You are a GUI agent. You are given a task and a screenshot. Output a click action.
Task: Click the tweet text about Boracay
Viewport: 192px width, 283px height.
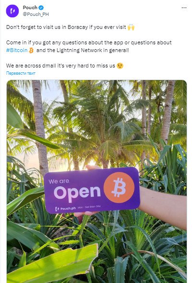pos(66,27)
